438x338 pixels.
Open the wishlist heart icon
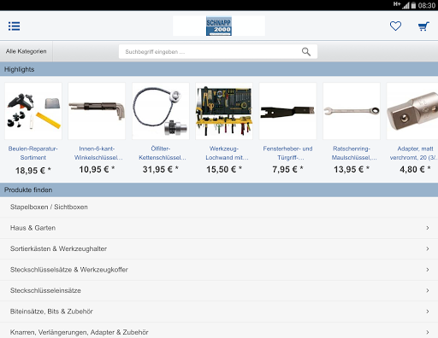[x=395, y=26]
